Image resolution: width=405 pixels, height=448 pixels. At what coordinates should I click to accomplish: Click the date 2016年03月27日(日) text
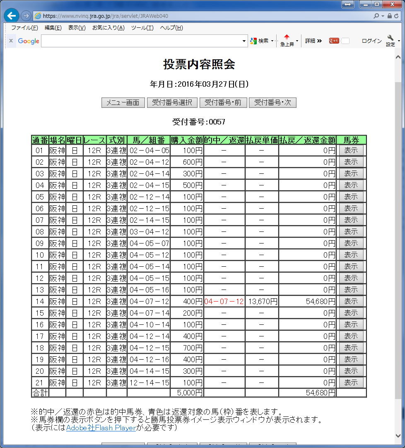pyautogui.click(x=213, y=84)
